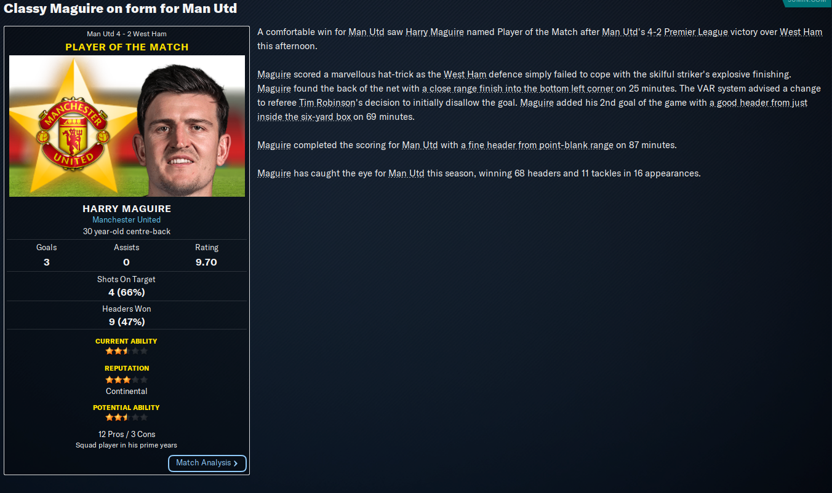The width and height of the screenshot is (832, 493).
Task: Open Manchester United link under player name
Action: pos(126,219)
